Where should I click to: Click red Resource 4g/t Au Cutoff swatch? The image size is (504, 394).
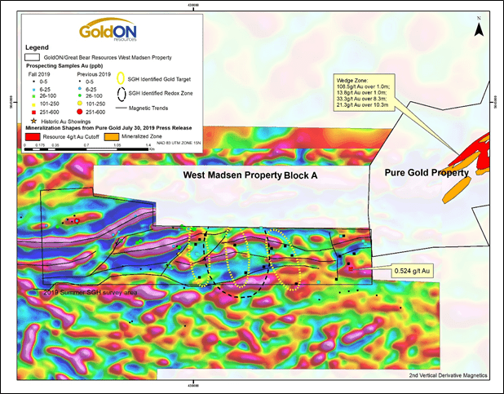pyautogui.click(x=33, y=137)
